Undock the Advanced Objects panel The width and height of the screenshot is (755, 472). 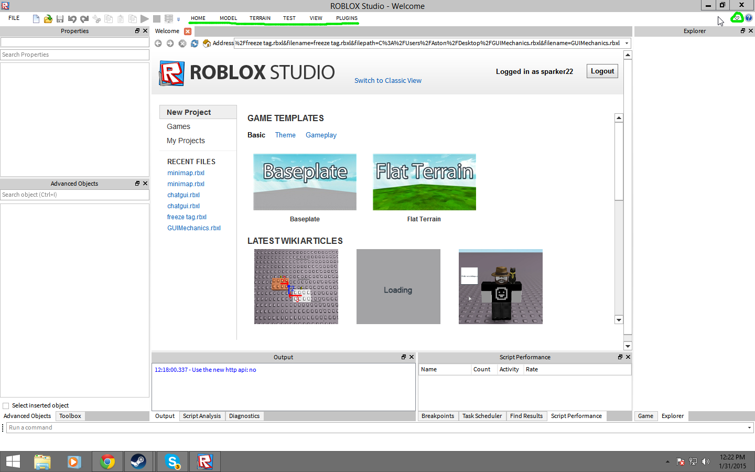tap(137, 184)
